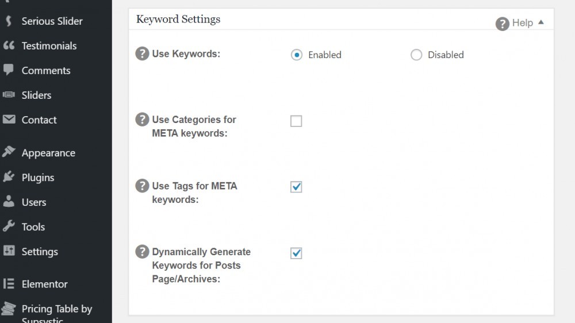Click the Plugins plug icon
575x323 pixels.
pyautogui.click(x=9, y=176)
